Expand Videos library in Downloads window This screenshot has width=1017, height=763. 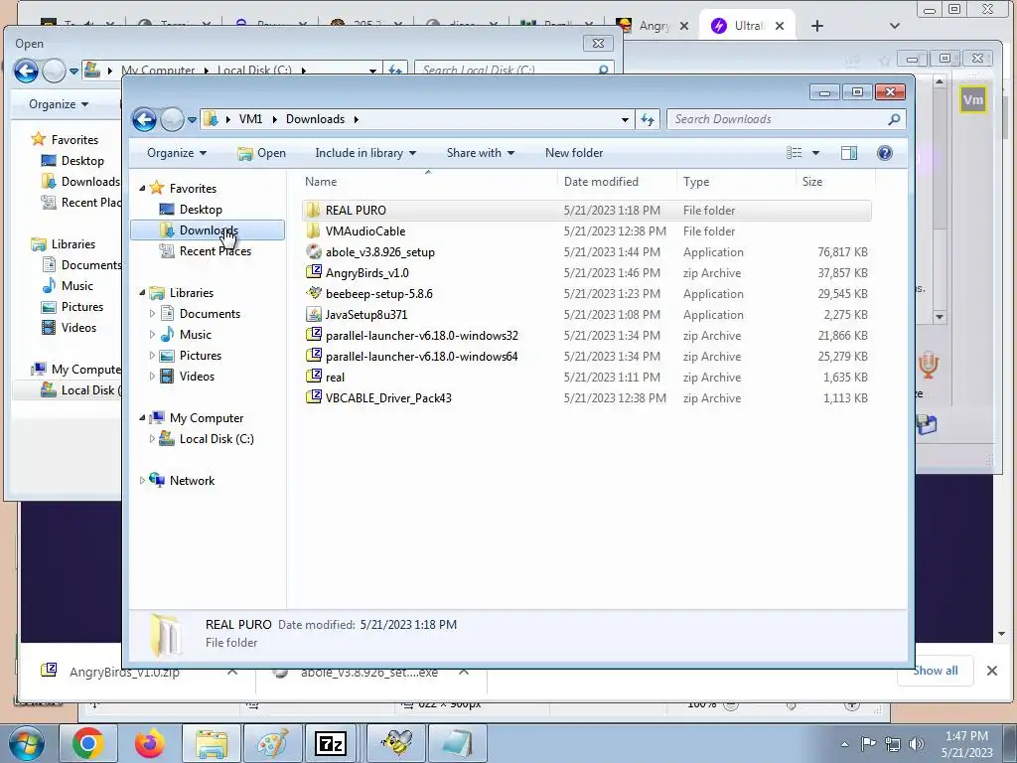click(152, 376)
